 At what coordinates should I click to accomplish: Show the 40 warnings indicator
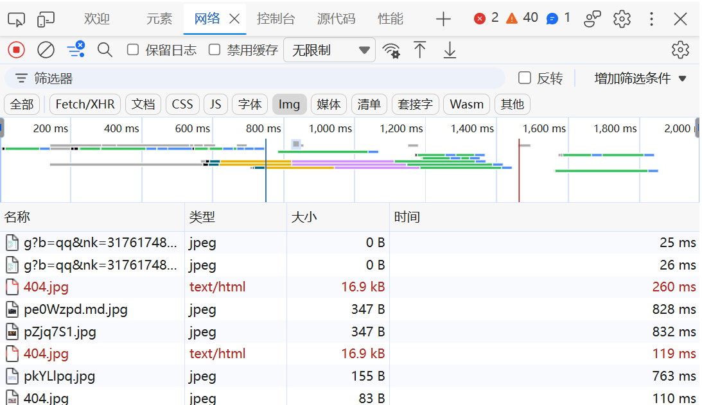pyautogui.click(x=522, y=18)
